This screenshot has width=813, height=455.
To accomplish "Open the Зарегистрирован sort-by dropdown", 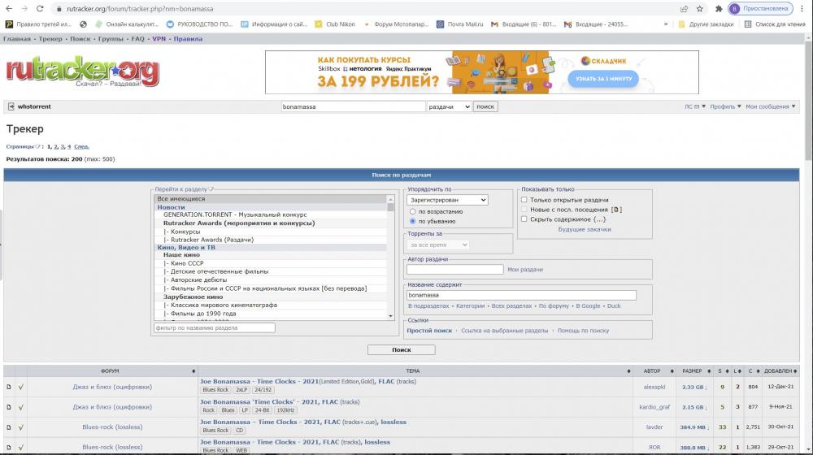I will coord(447,200).
